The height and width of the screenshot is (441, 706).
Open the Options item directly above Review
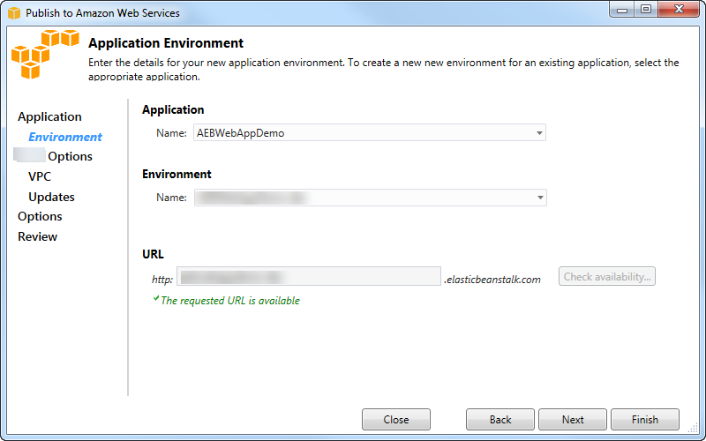[x=40, y=216]
